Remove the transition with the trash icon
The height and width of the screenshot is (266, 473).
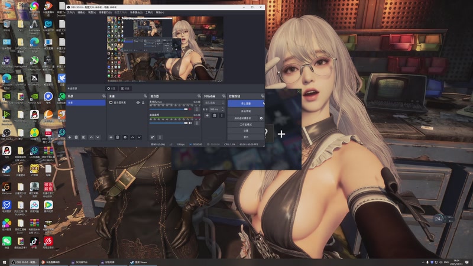[x=215, y=115]
